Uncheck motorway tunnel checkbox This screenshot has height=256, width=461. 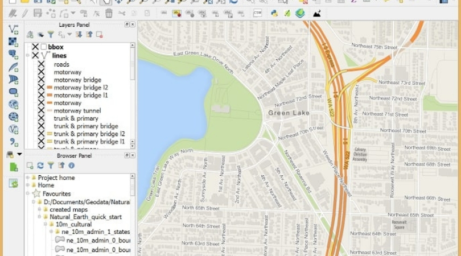(x=41, y=110)
